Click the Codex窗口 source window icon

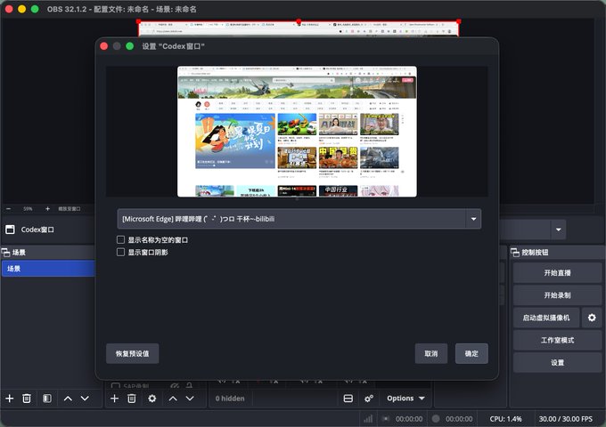click(10, 230)
